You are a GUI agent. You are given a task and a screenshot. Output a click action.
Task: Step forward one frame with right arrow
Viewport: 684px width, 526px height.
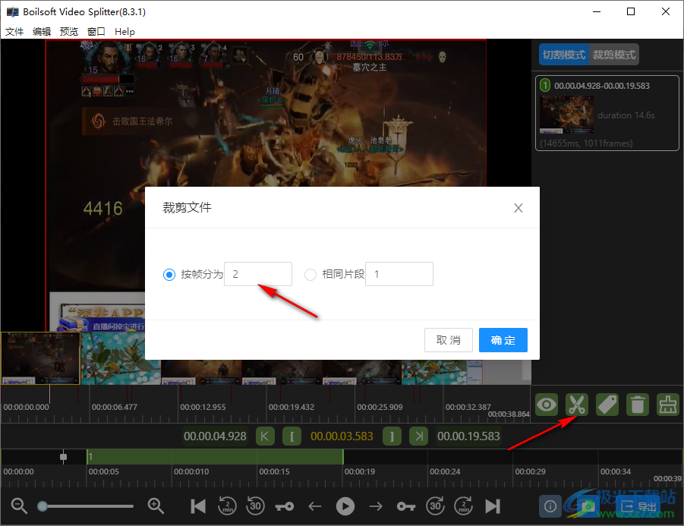click(376, 506)
